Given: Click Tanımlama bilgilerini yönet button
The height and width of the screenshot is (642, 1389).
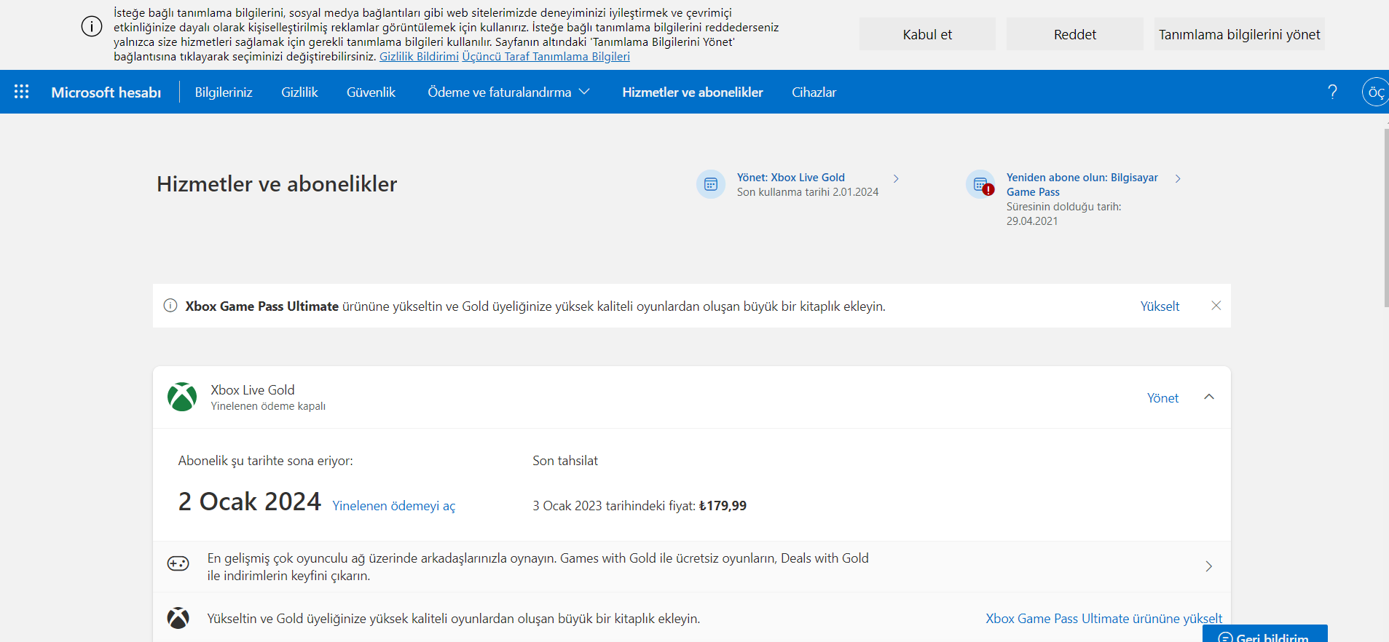Looking at the screenshot, I should tap(1240, 34).
